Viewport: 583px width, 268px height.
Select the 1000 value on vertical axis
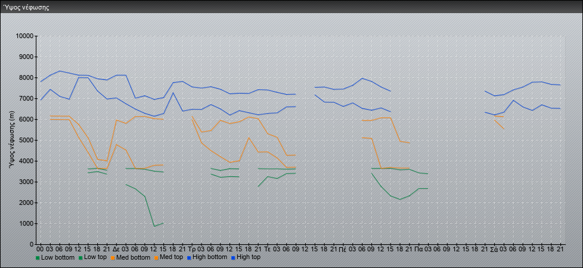[x=26, y=223]
